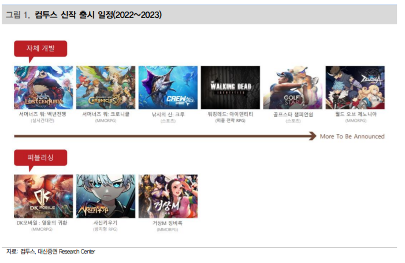Click (스포츠) under 낚시의 신: 크루
405x263 pixels.
point(168,121)
